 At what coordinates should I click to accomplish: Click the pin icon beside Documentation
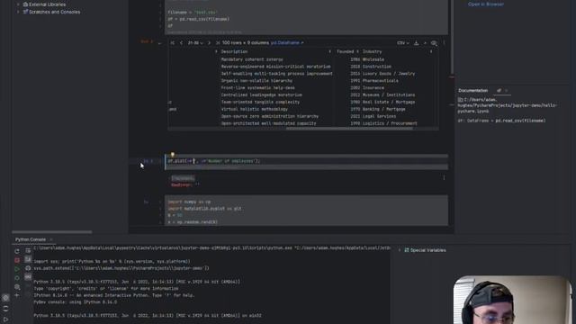[499, 90]
